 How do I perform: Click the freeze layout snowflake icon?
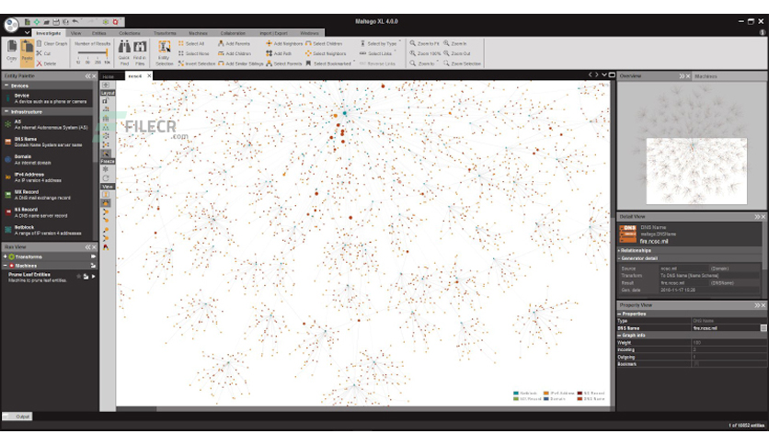tap(106, 169)
